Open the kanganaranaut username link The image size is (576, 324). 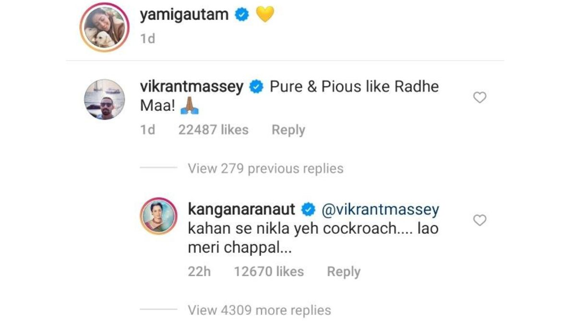click(x=242, y=210)
